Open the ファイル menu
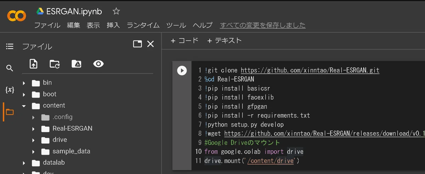This screenshot has height=174, width=425. [47, 25]
